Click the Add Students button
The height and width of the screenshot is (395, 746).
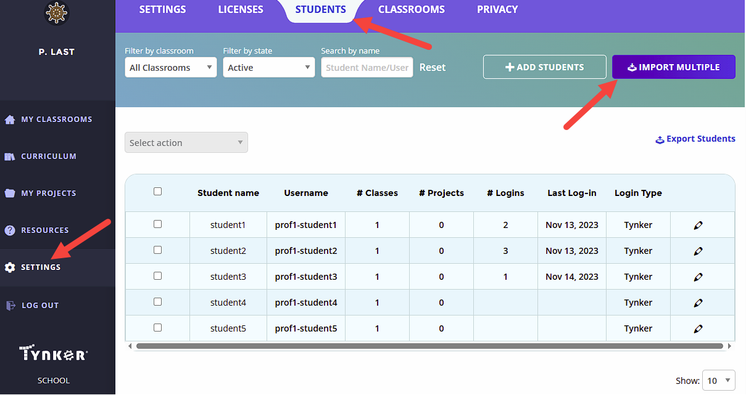pos(545,67)
